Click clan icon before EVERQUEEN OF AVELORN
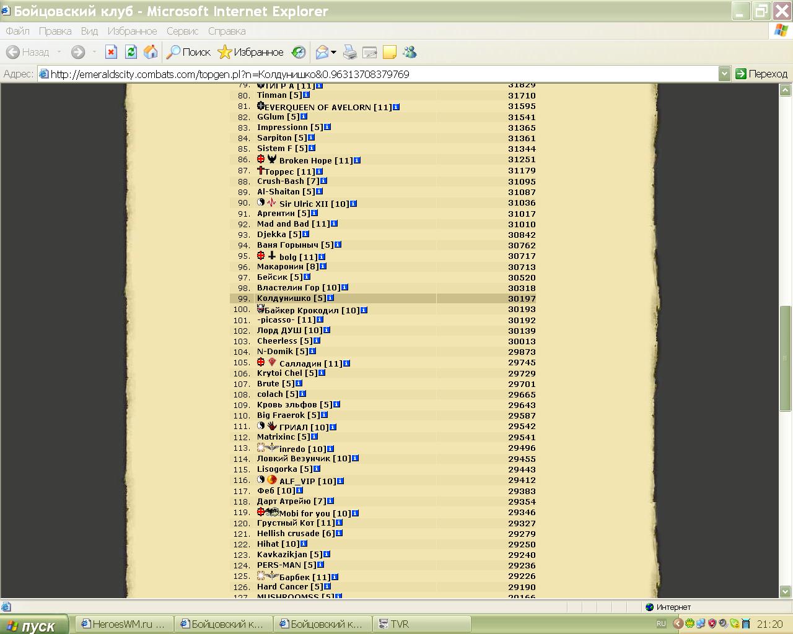The image size is (793, 634). click(x=261, y=106)
